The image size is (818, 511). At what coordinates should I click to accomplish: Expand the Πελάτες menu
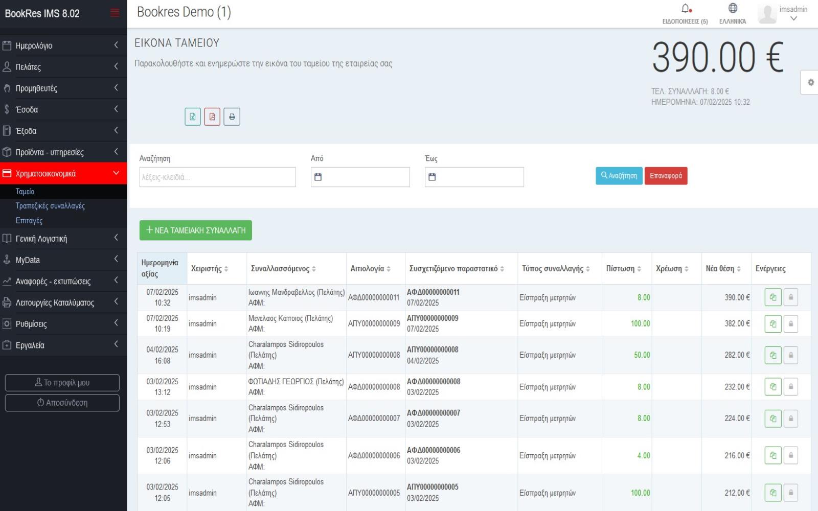coord(63,67)
